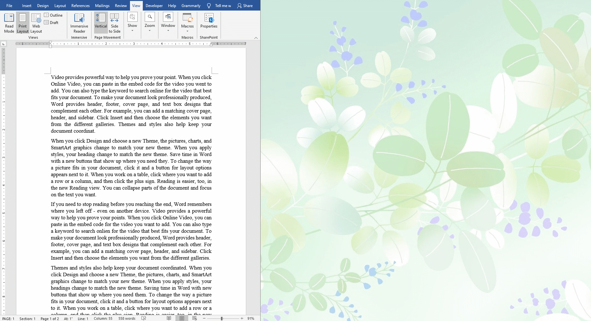Collapse the ribbon with chevron

click(x=256, y=38)
